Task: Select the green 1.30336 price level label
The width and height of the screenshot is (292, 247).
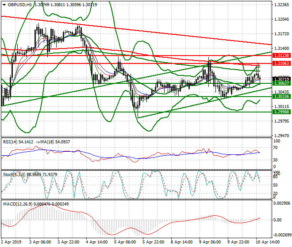Action: click(x=281, y=97)
